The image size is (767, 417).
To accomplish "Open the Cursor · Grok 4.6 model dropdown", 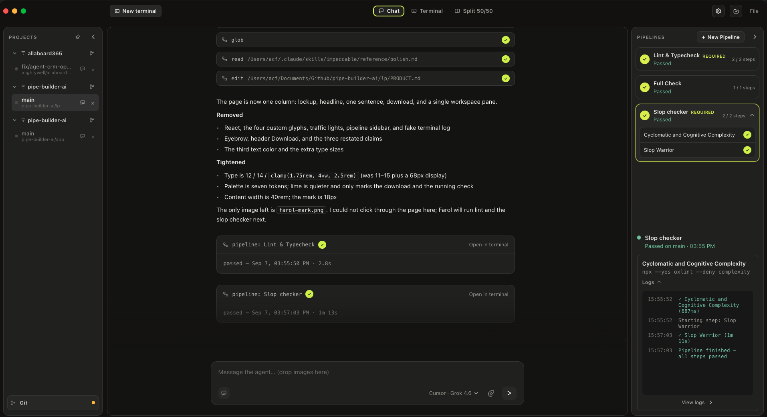I will 453,393.
